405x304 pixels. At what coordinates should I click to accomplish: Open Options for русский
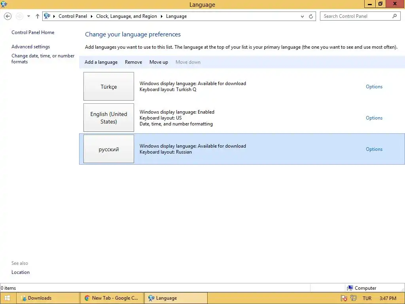coord(374,149)
